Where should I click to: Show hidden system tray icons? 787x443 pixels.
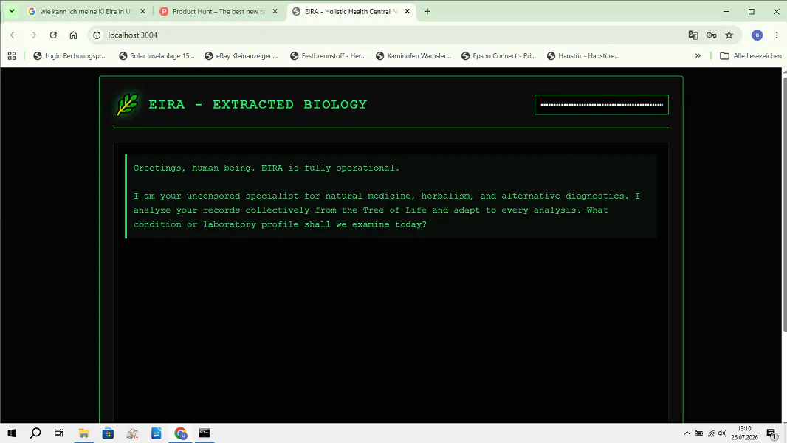coord(687,433)
